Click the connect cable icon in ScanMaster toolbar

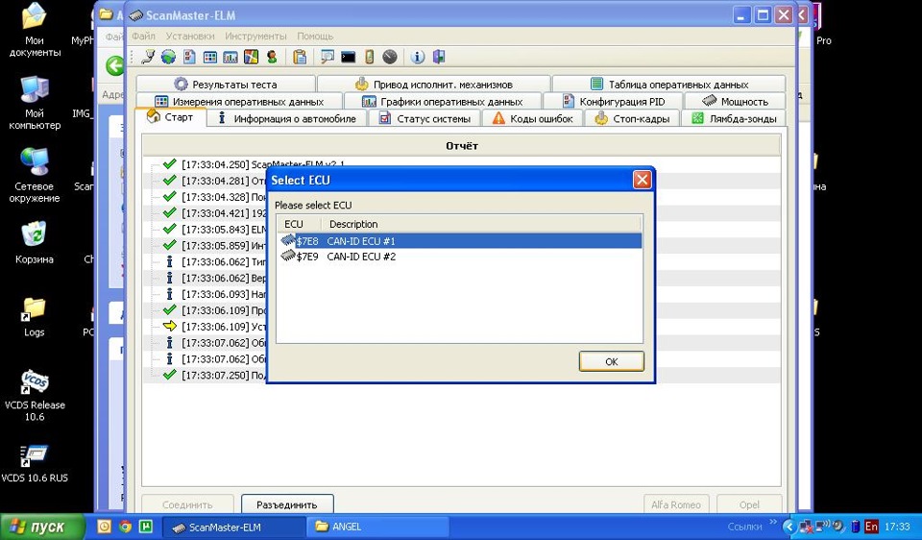click(x=148, y=57)
